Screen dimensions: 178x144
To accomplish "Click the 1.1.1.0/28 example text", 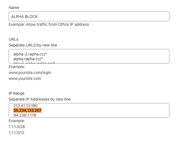I will (x=18, y=127).
